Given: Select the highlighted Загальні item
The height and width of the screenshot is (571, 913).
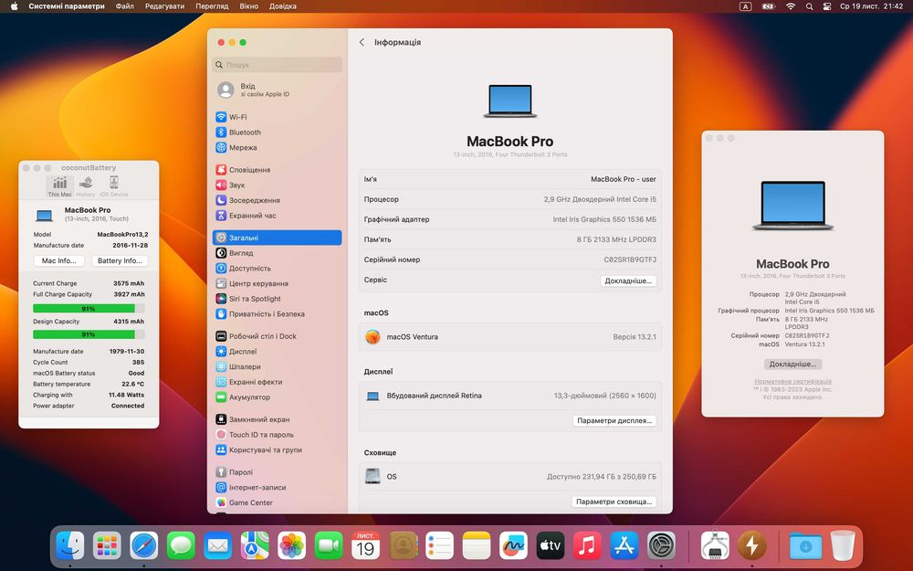Looking at the screenshot, I should (278, 238).
